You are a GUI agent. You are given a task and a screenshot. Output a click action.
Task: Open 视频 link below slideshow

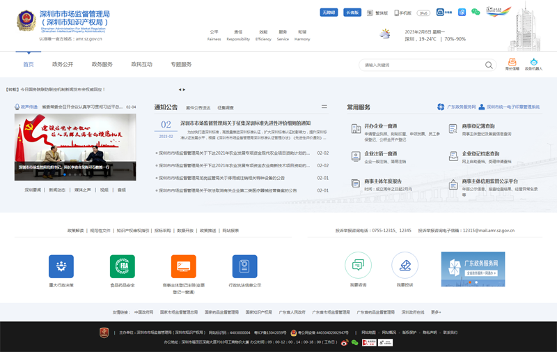104,190
